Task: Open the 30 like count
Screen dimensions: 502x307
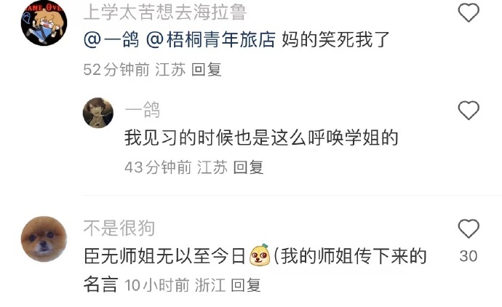Action: 469,256
